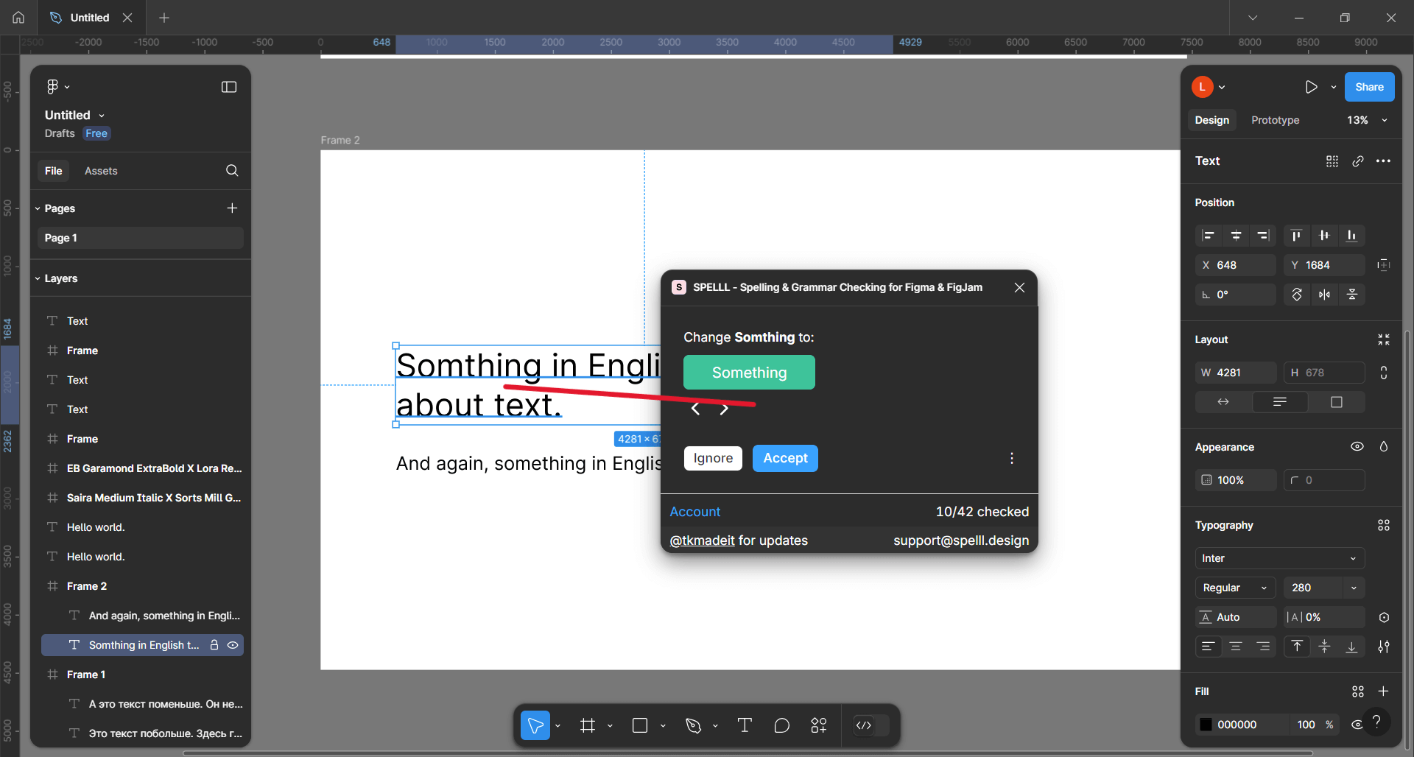Switch to the Design tab

click(x=1211, y=120)
